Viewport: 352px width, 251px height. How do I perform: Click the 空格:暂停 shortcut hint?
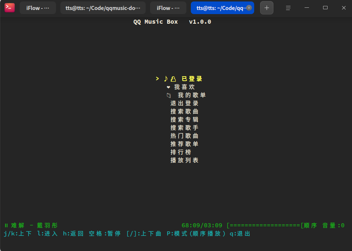(104, 234)
